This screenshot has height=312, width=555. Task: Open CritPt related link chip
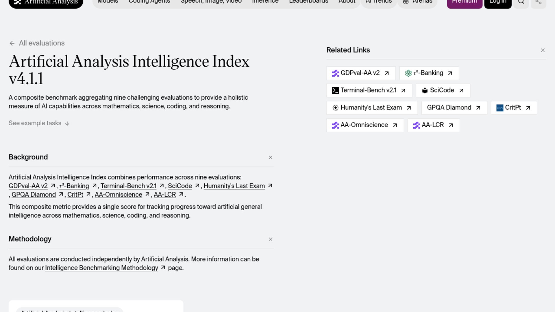[x=514, y=108]
